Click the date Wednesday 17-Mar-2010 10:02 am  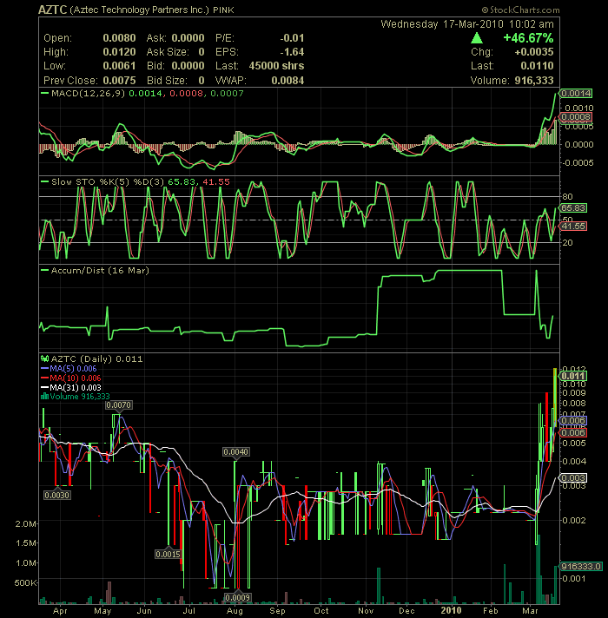(x=467, y=24)
